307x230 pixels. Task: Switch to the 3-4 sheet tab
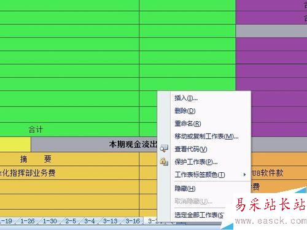click(x=90, y=221)
